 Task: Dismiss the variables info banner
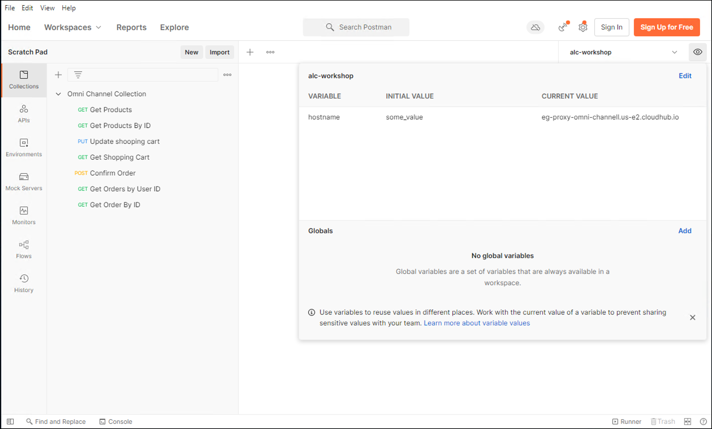[x=692, y=318]
